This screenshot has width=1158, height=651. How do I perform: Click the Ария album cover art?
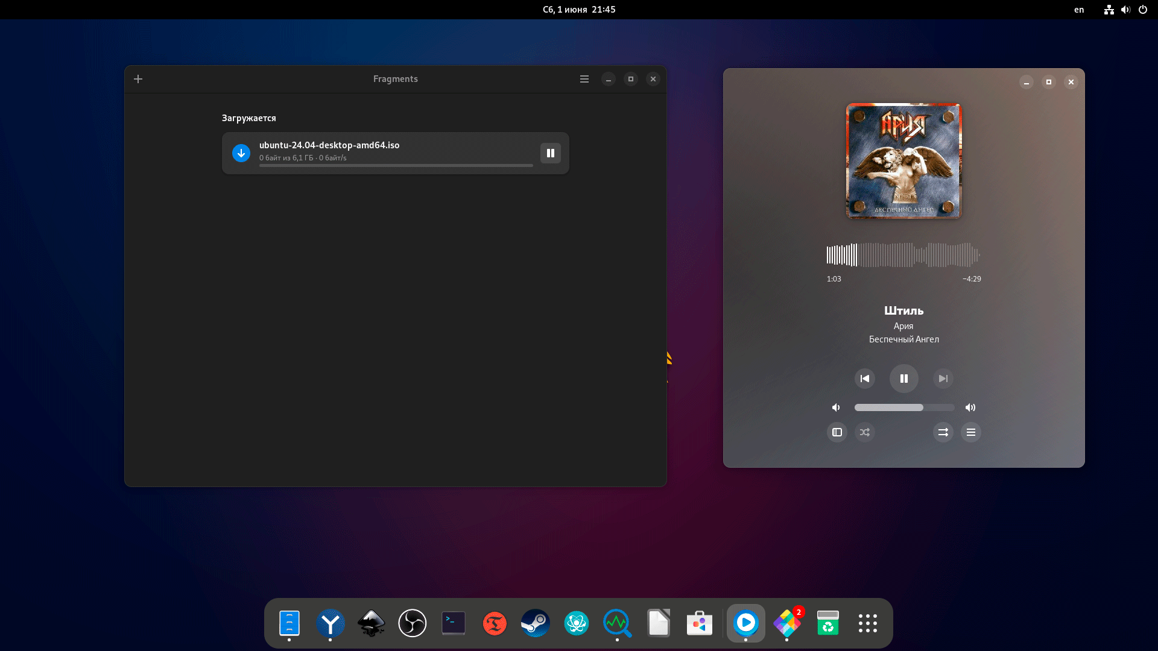pos(903,161)
